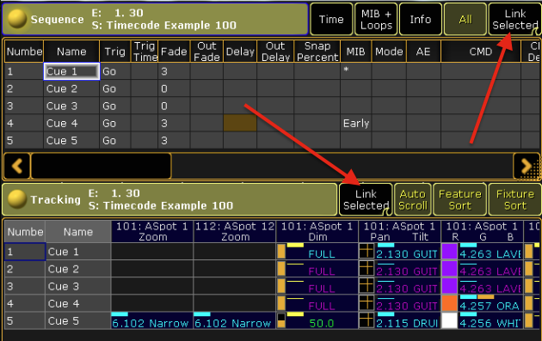The image size is (542, 341).
Task: Toggle Info button in Sequence sheet
Action: [421, 20]
